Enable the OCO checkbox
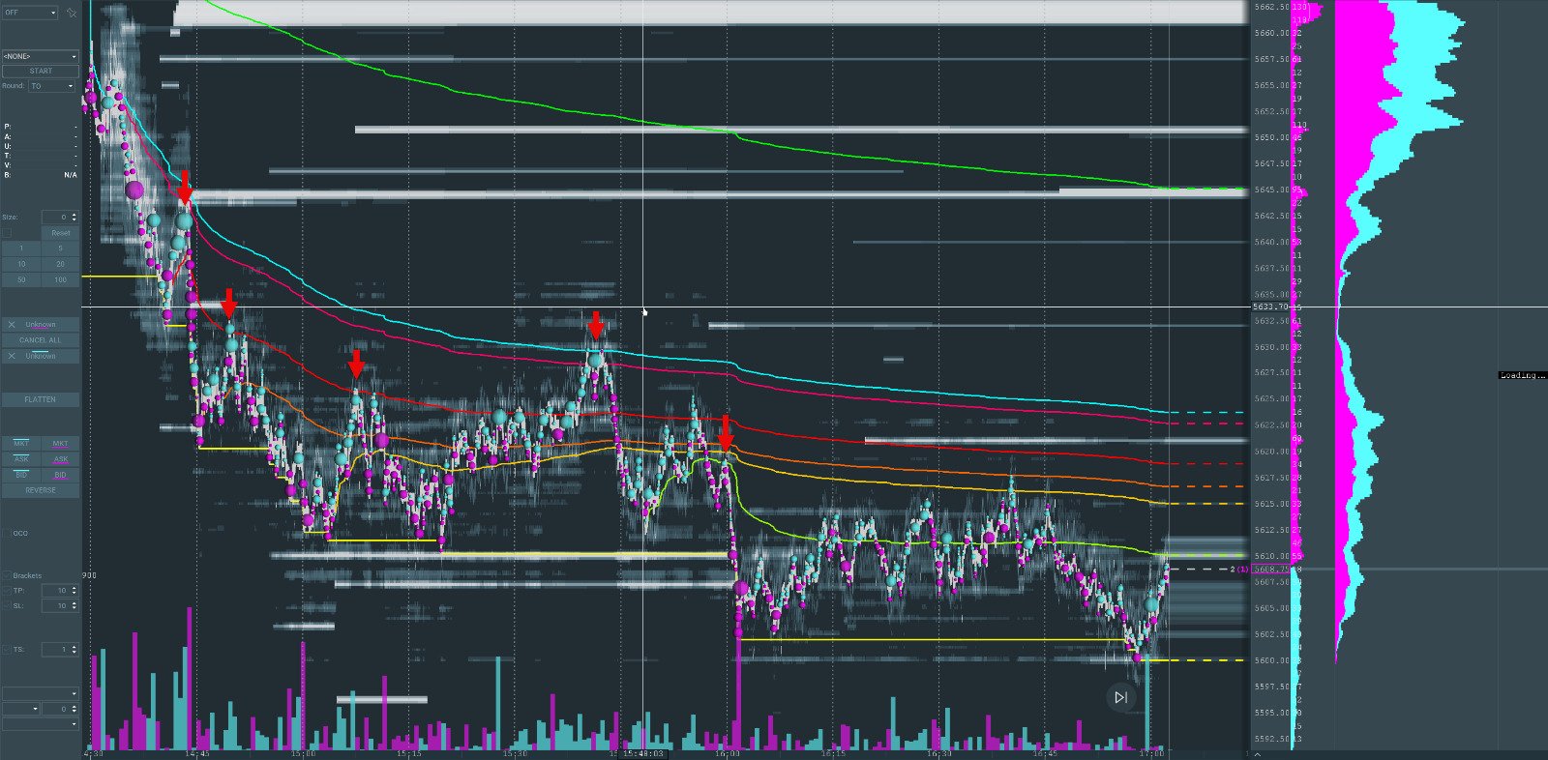This screenshot has height=760, width=1548. point(8,534)
